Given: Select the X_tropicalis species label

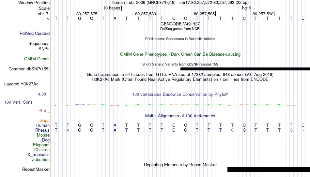Looking at the screenshot, I should (39, 155).
